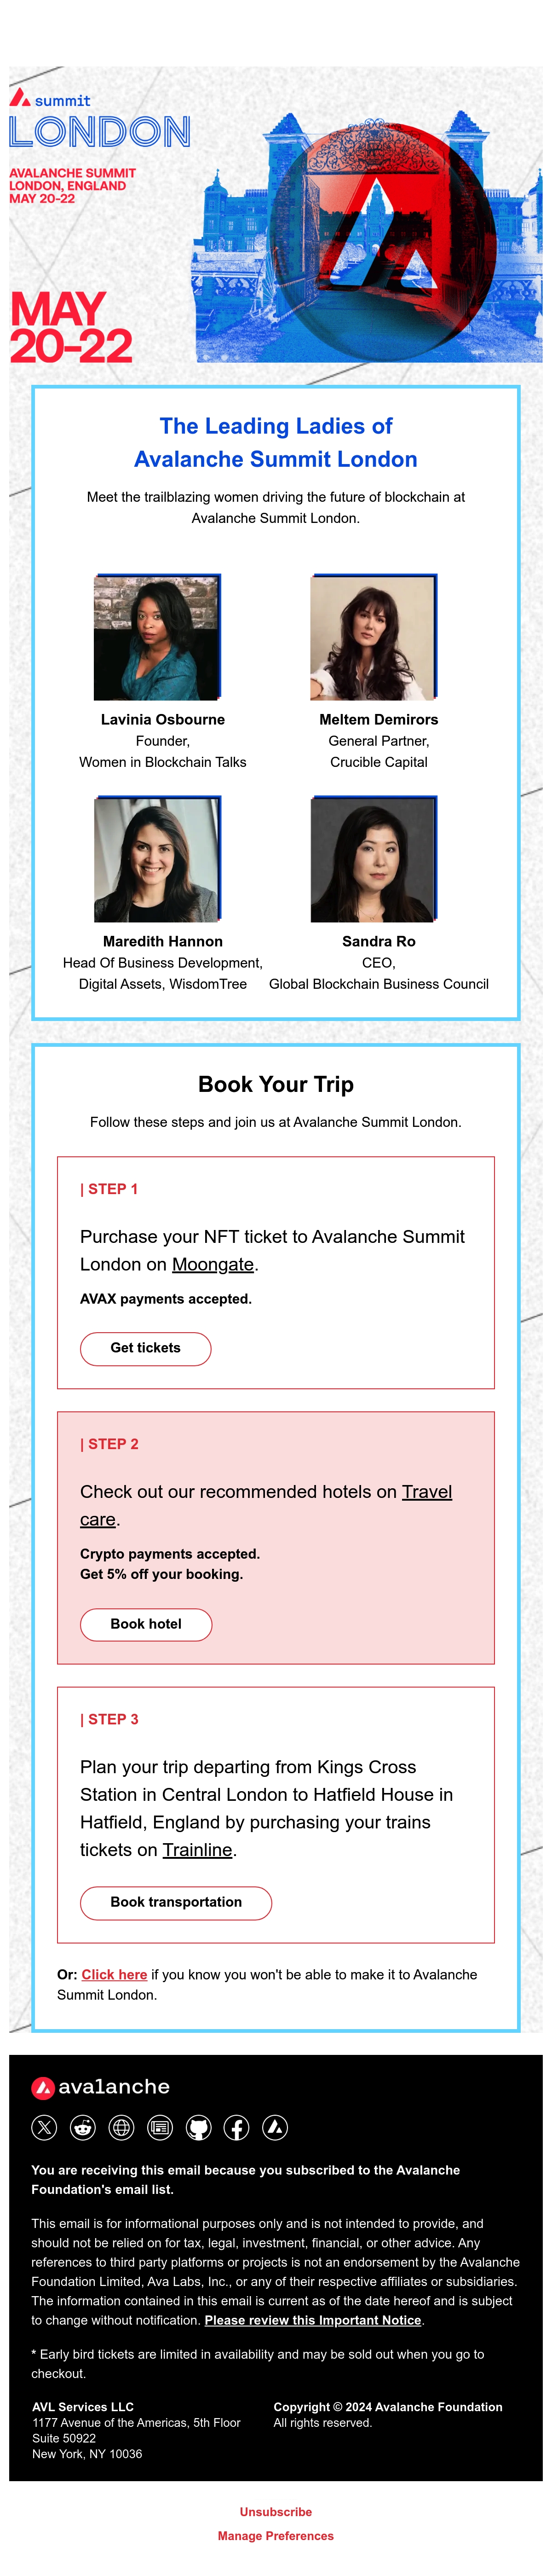Click the Book transportation button
This screenshot has height=2576, width=552.
[176, 1902]
